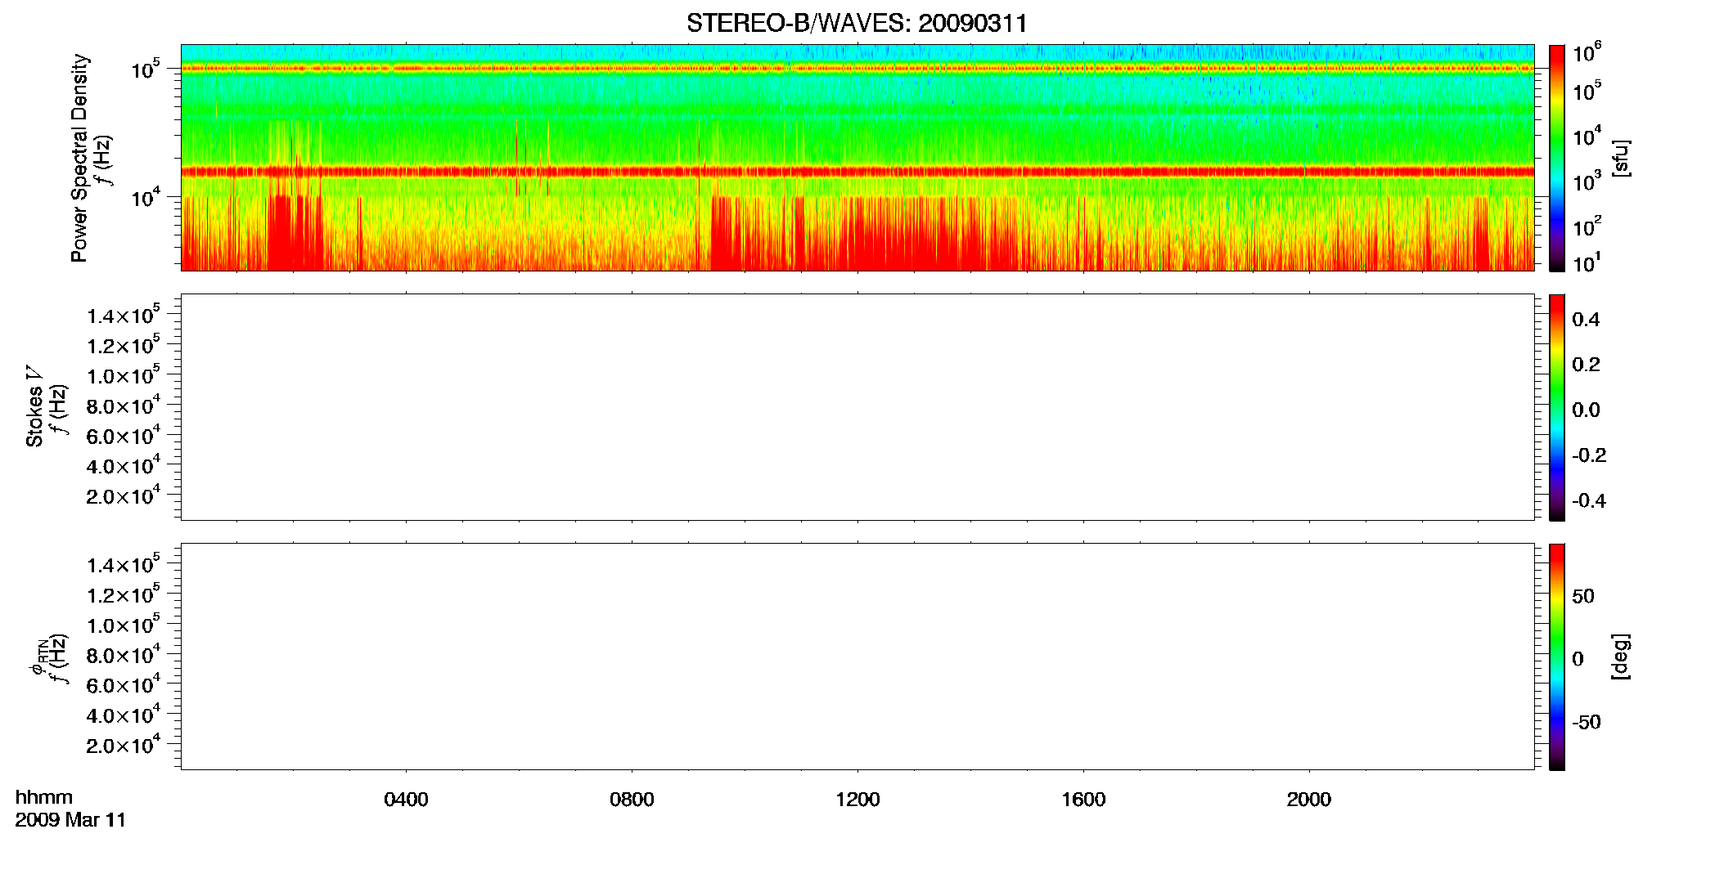Click the -50 tick on the degree color bar

click(1586, 723)
